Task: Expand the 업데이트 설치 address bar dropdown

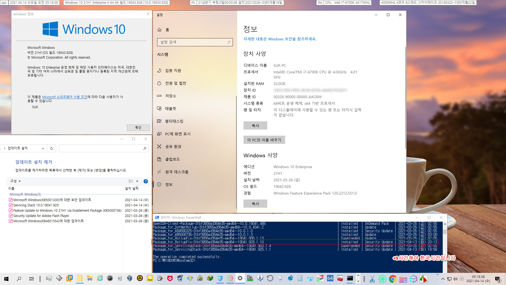Action: [x=43, y=149]
